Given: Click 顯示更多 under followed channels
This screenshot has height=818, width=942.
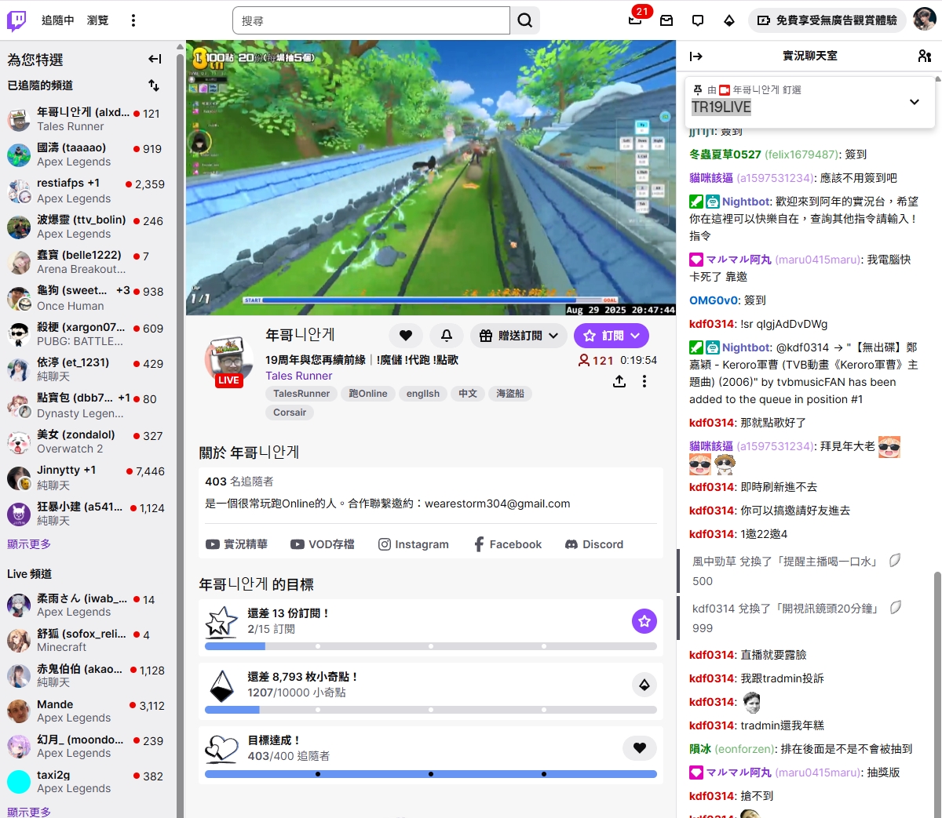Looking at the screenshot, I should coord(29,544).
